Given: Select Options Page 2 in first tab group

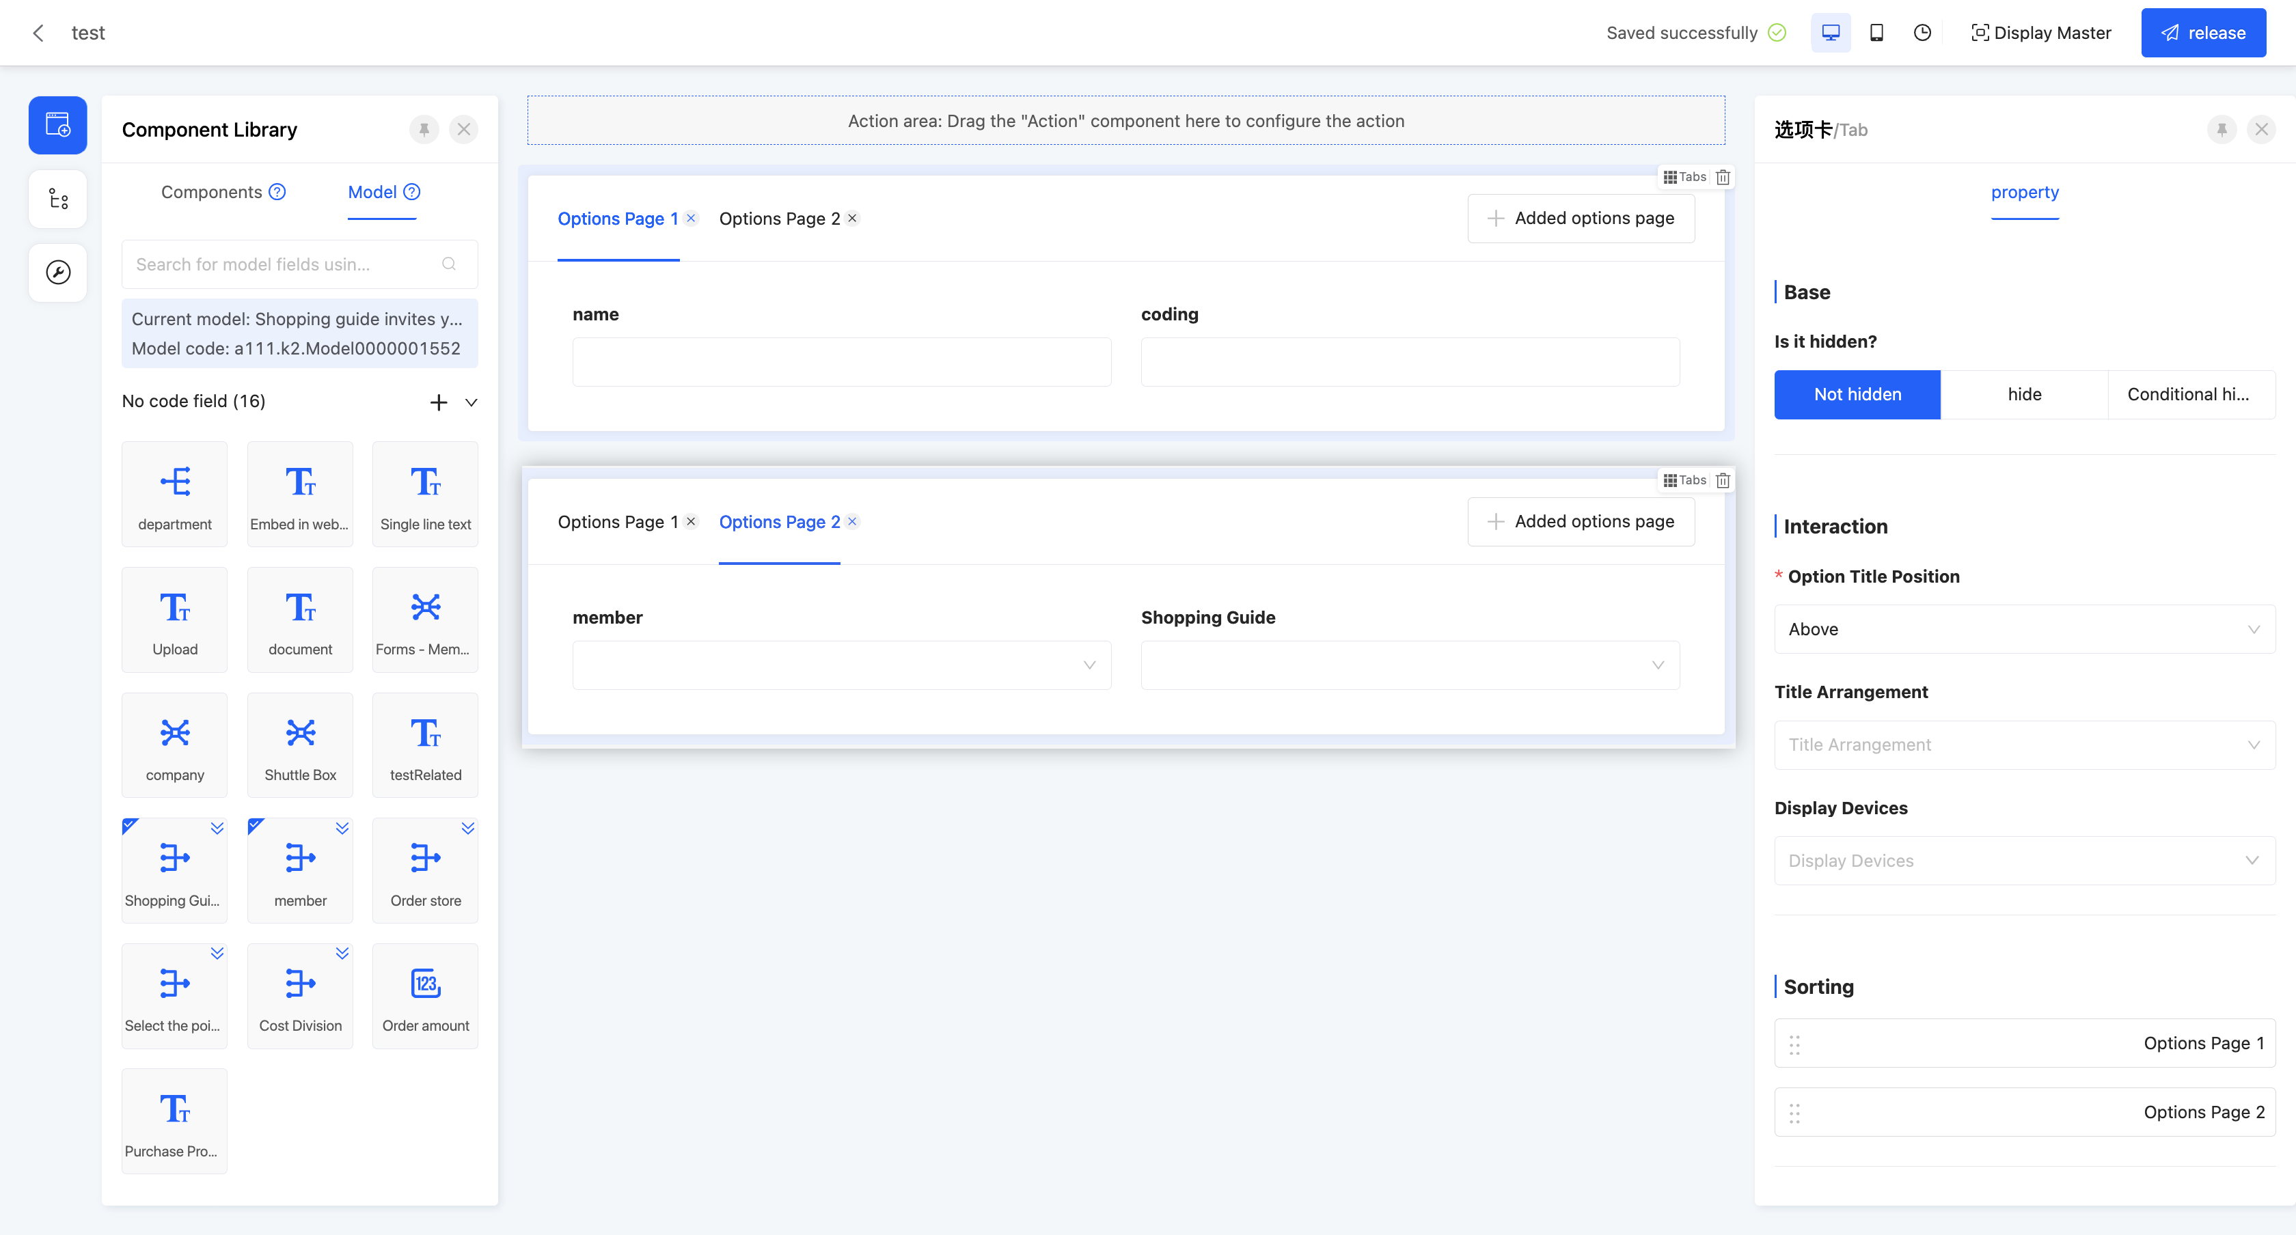Looking at the screenshot, I should (779, 219).
